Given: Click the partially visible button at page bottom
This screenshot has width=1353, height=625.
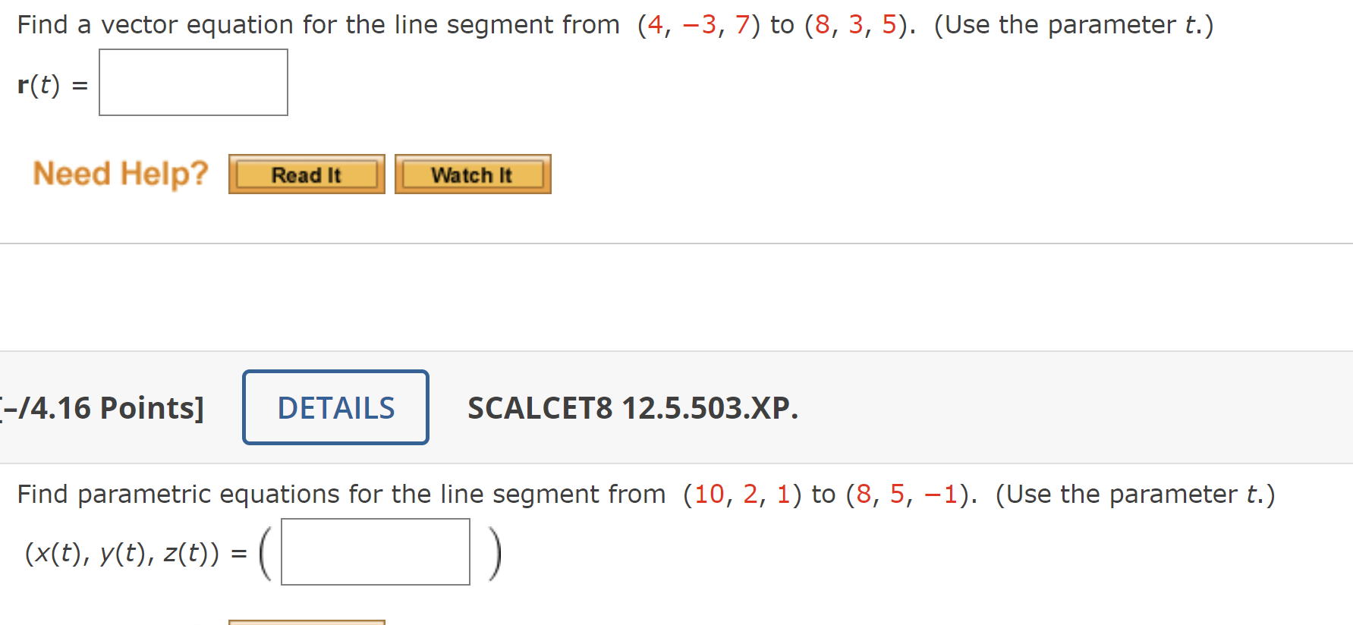Looking at the screenshot, I should pos(307,622).
